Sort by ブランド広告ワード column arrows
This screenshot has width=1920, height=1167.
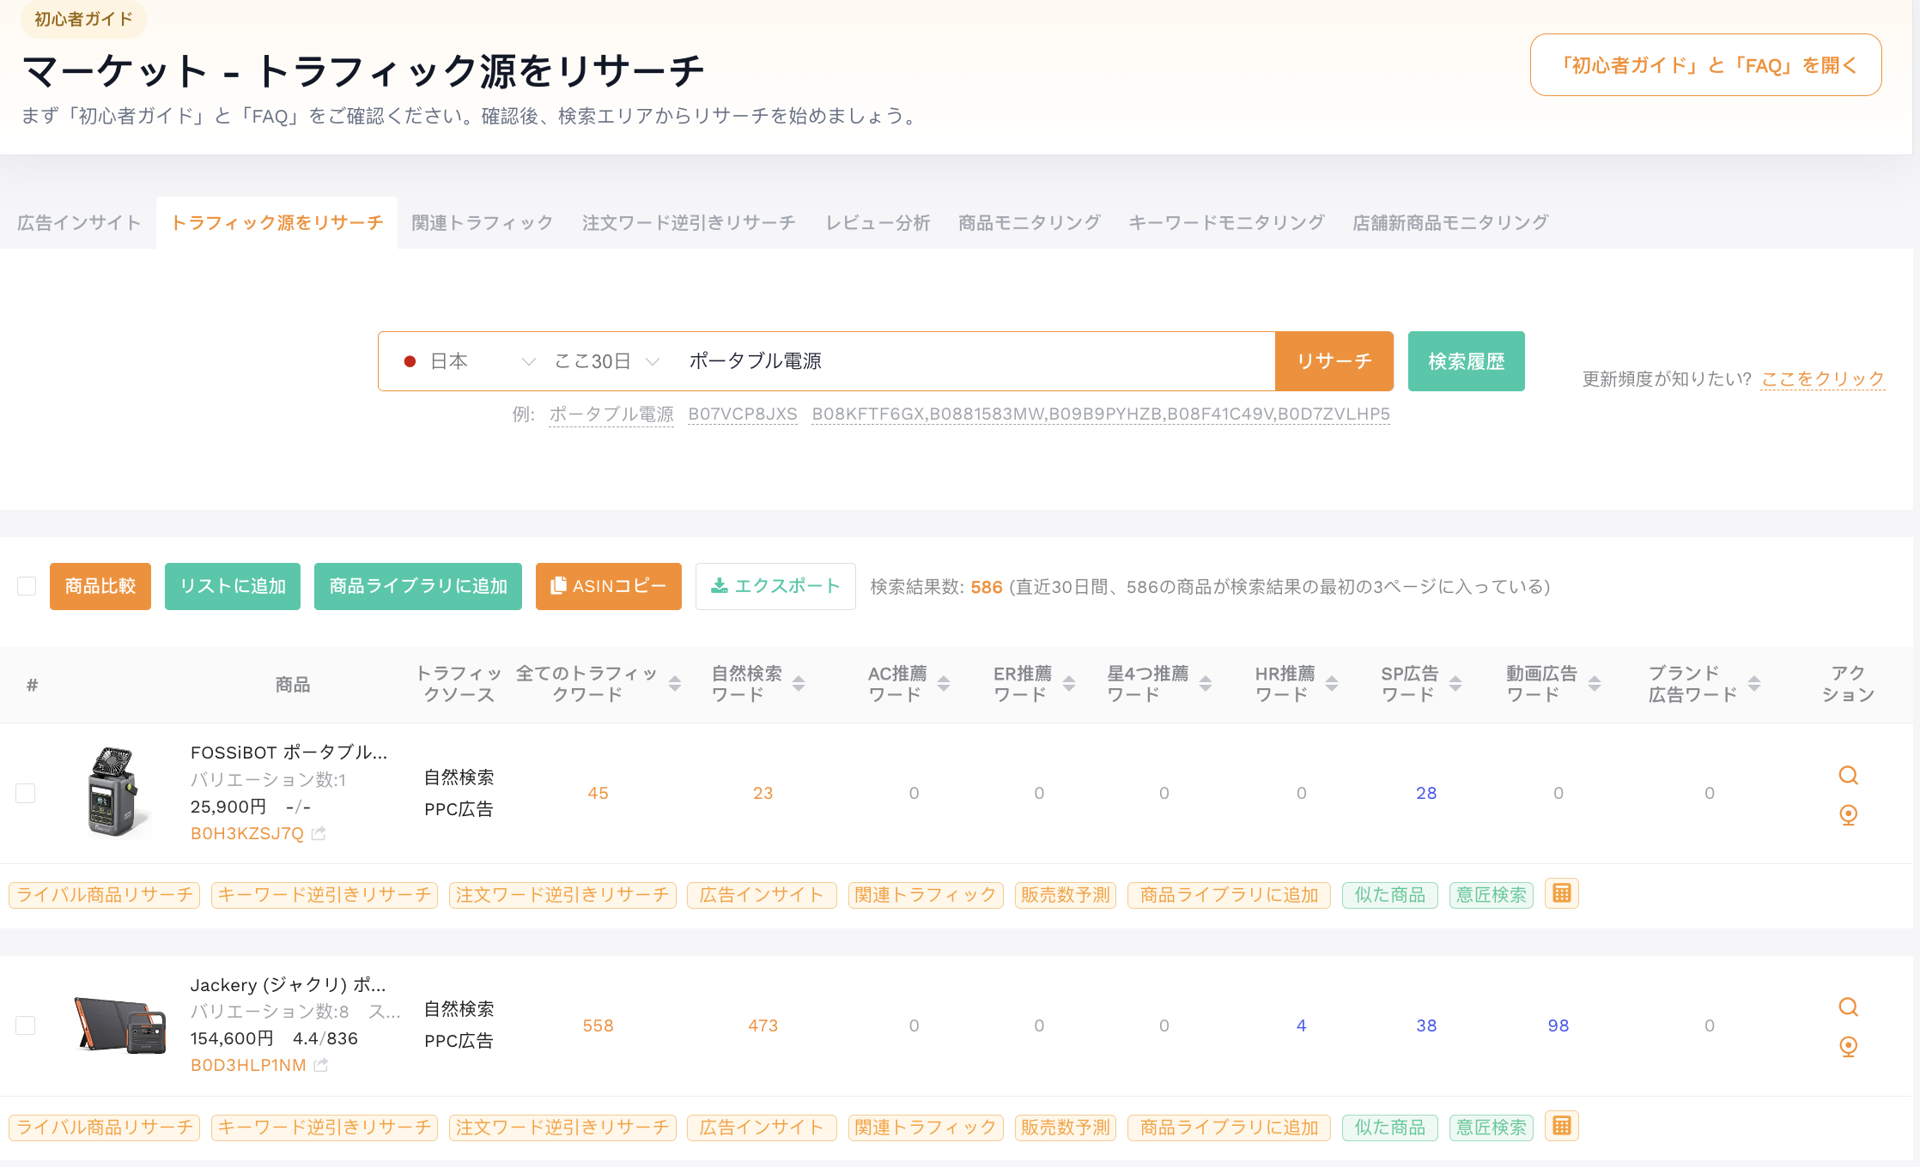pyautogui.click(x=1754, y=684)
